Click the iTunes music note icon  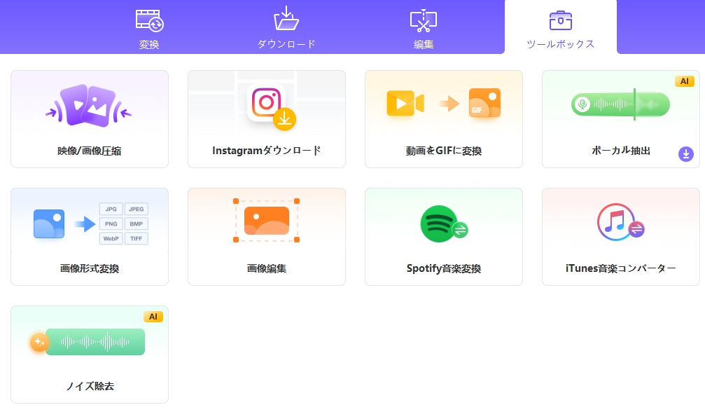coord(616,222)
